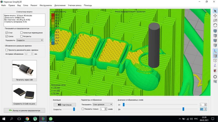Increase Показать только layers count spinner
218x122 pixels.
tap(105, 109)
